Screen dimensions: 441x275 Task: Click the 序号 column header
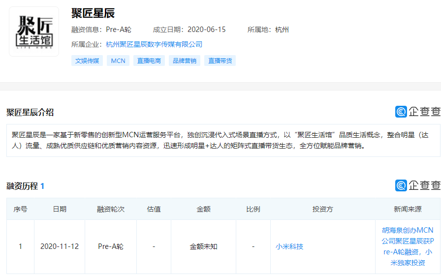click(x=20, y=209)
